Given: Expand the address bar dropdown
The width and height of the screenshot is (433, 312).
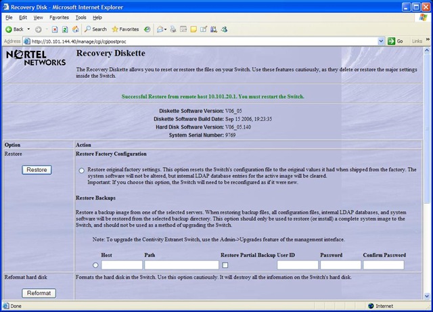Looking at the screenshot, I should (381, 41).
